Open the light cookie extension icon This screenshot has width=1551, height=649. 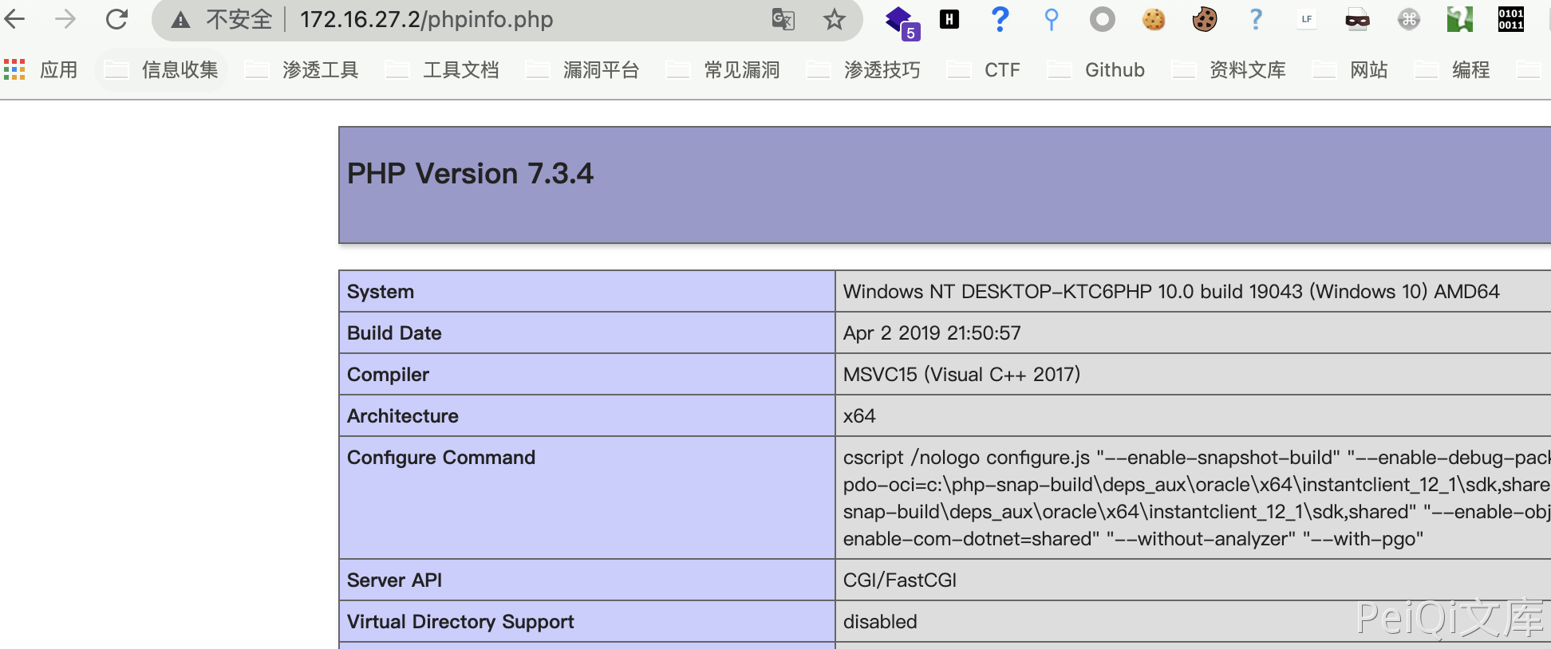coord(1154,19)
